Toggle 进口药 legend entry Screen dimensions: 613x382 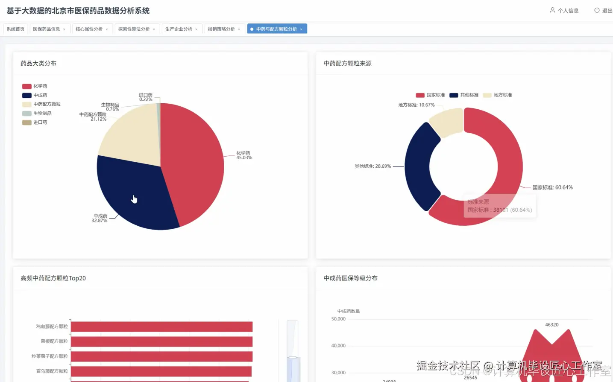coord(35,122)
